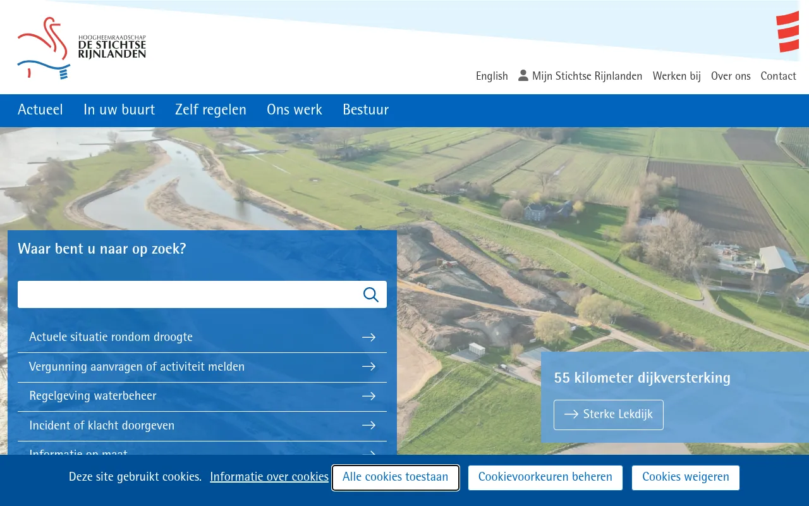
Task: Open Incident of klacht doorgeven
Action: [x=202, y=426]
